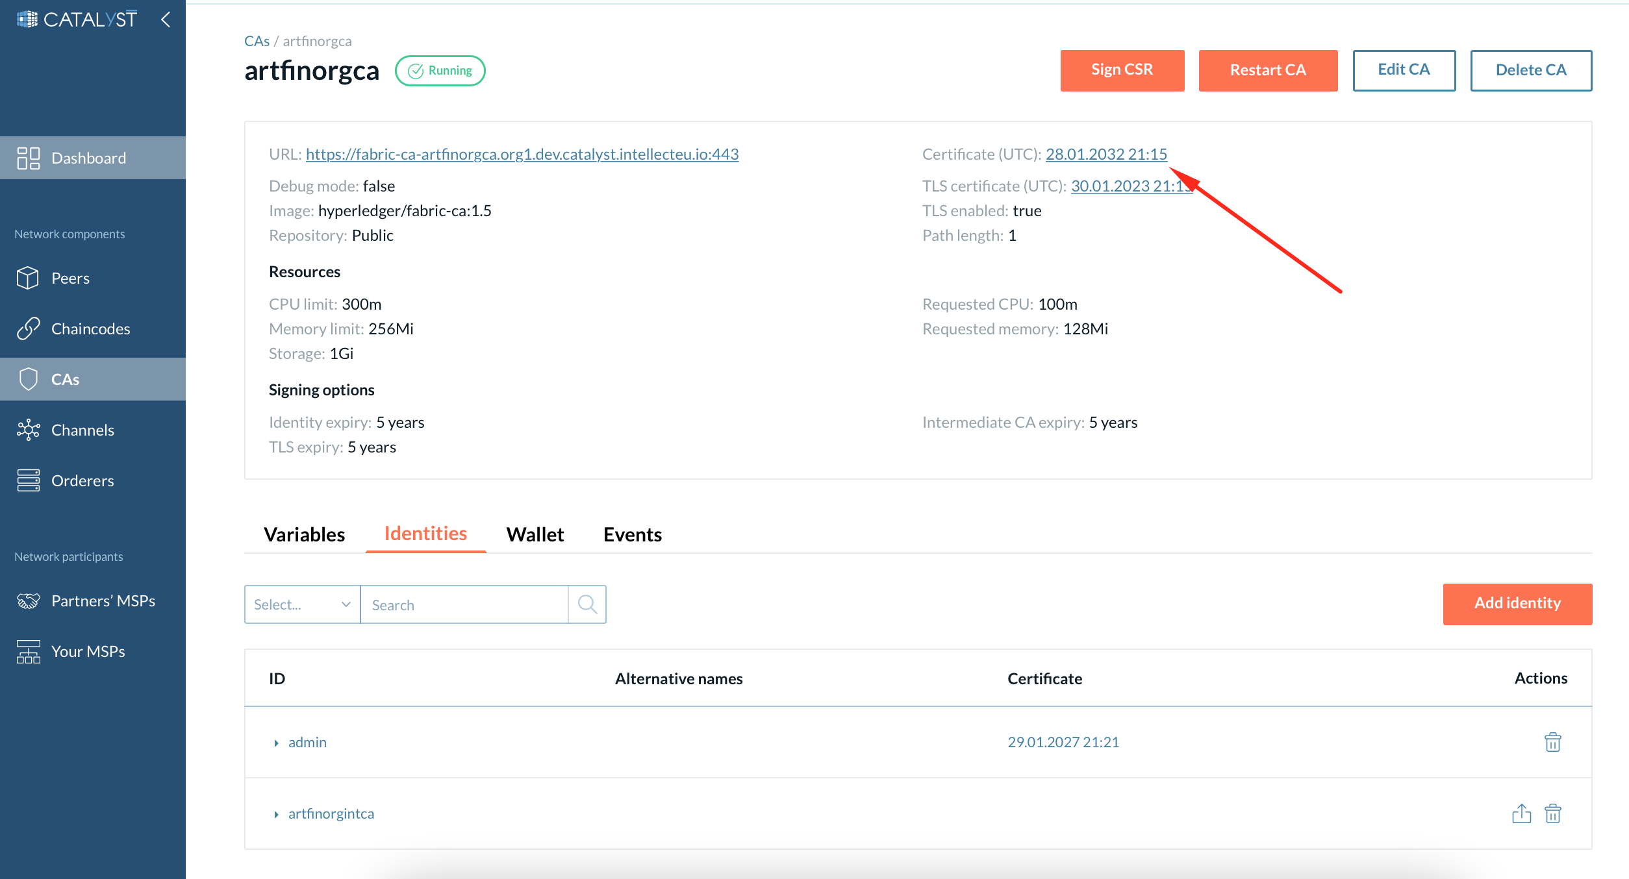This screenshot has height=879, width=1629.
Task: Run the identity search with the magnifier icon
Action: point(587,604)
